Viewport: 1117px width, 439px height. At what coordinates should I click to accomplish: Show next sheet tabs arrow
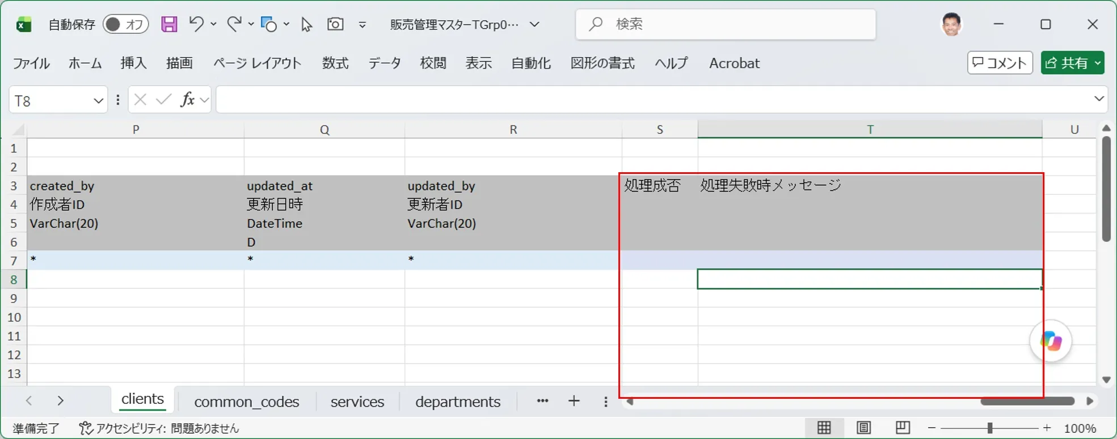click(61, 401)
